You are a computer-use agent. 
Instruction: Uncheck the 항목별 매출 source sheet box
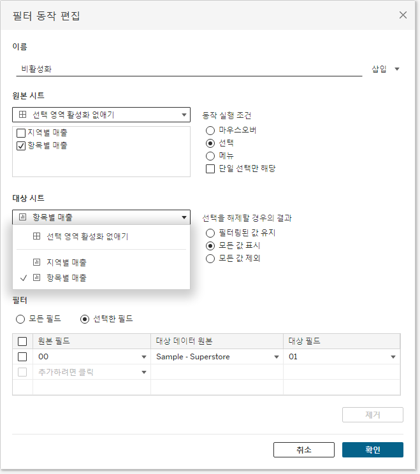click(x=21, y=146)
